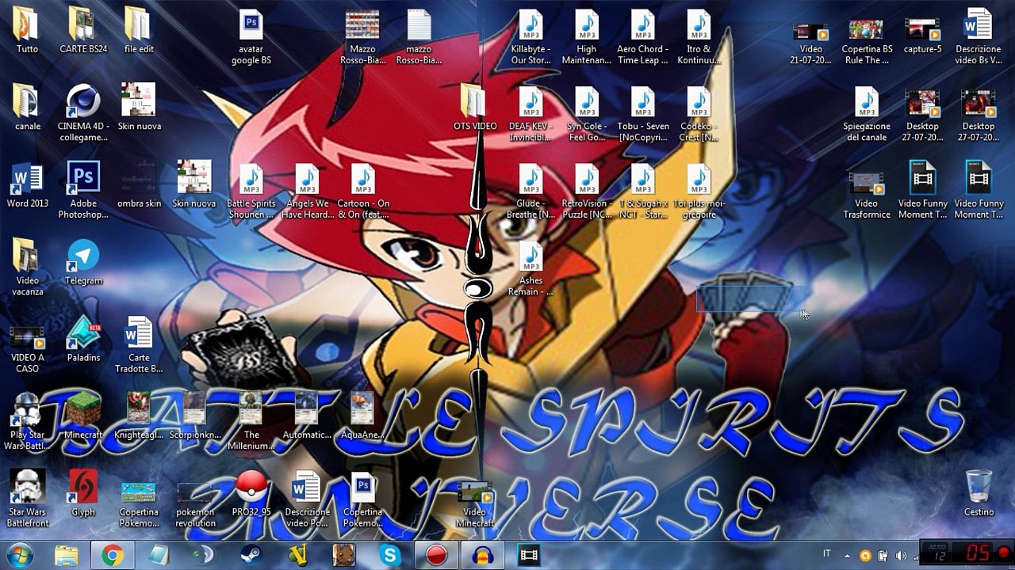The image size is (1015, 570).
Task: Click the IT language indicator
Action: click(827, 554)
